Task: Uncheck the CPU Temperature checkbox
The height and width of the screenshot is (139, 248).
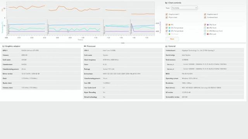Action: (x=167, y=28)
